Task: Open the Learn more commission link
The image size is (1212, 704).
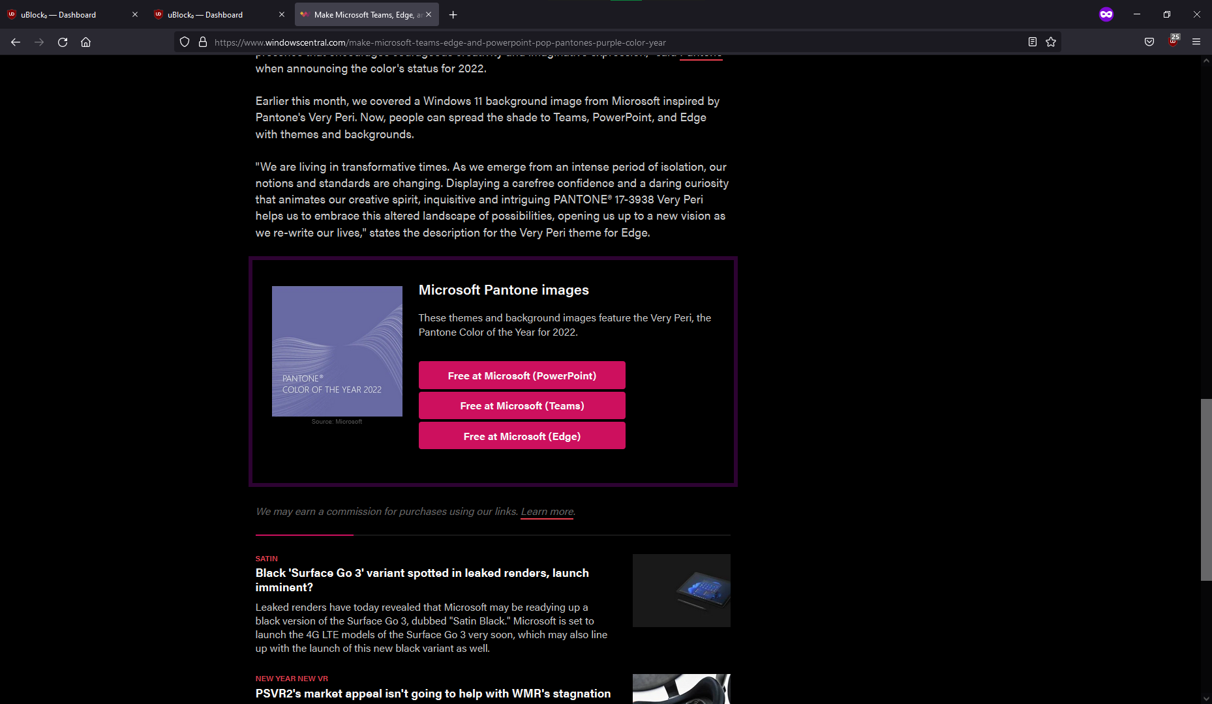Action: 547,511
